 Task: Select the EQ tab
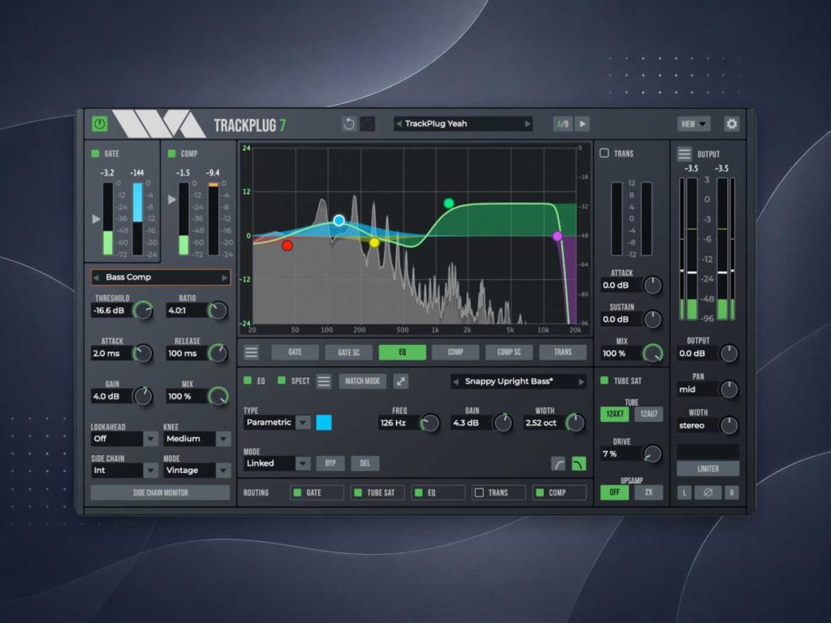403,352
